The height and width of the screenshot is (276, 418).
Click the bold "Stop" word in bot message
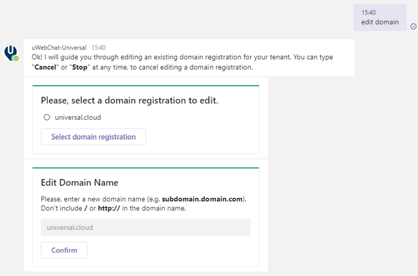[80, 67]
